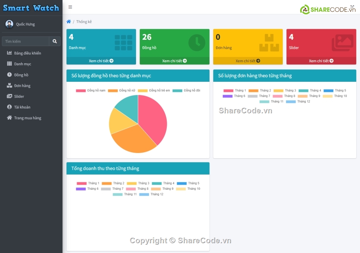Hide Tháng 12 in revenue chart legend
This screenshot has width=360, height=253.
pyautogui.click(x=151, y=194)
